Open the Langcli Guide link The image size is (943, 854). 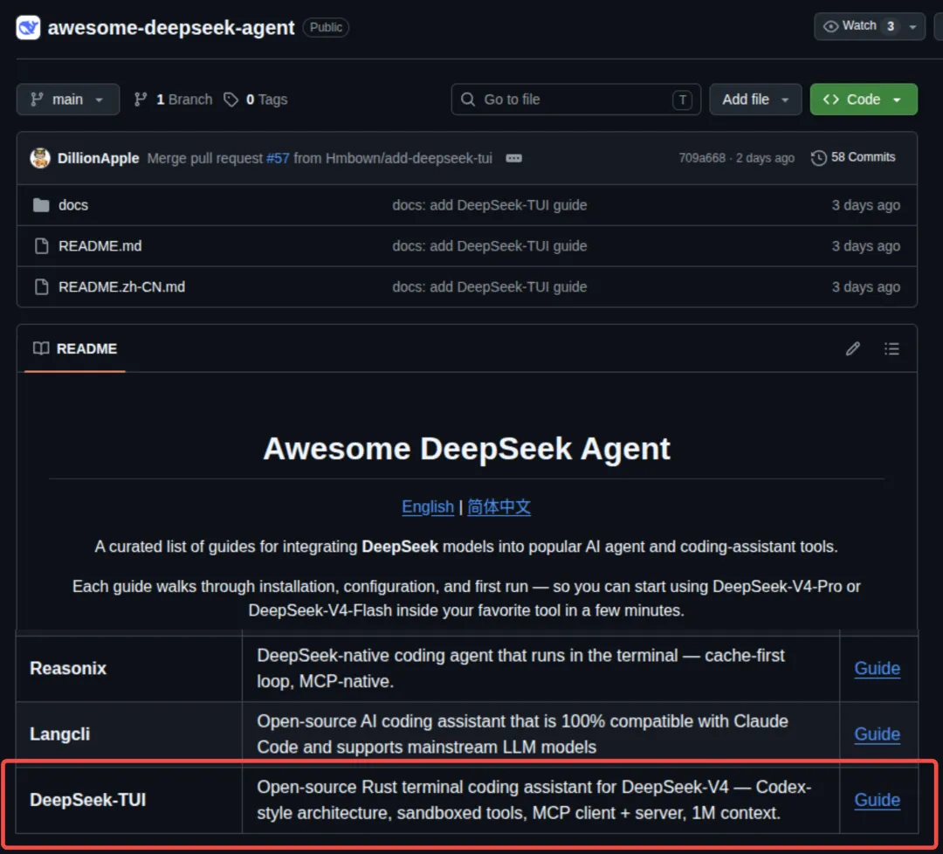pyautogui.click(x=877, y=733)
